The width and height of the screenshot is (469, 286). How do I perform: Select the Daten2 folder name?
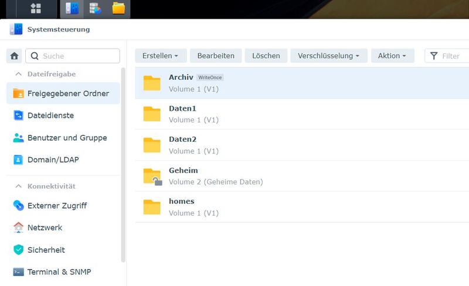(x=182, y=139)
